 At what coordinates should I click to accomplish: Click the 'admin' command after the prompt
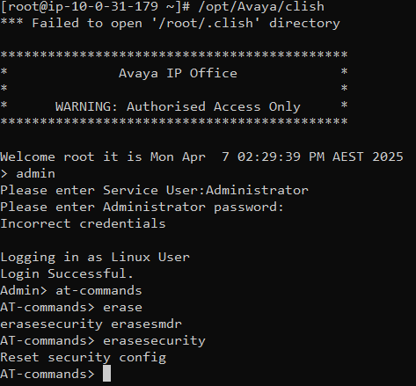[35, 173]
